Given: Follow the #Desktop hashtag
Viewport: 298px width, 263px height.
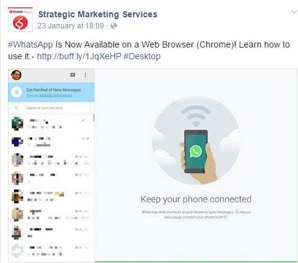Looking at the screenshot, I should click(142, 56).
